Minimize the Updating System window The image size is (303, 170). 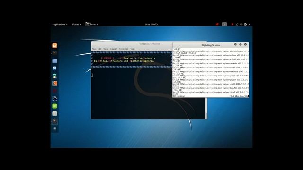coord(235,44)
